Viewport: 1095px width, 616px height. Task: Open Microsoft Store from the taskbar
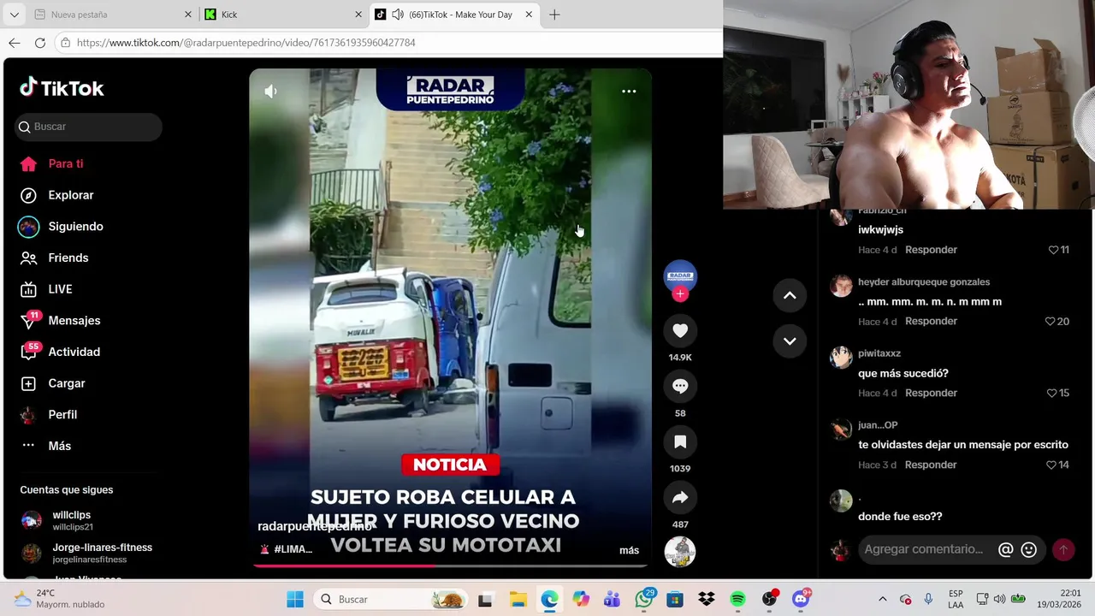(675, 600)
